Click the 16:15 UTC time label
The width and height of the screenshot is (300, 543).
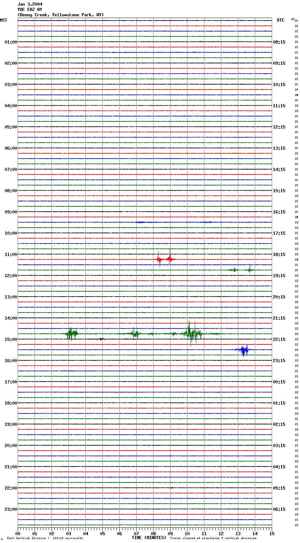[x=279, y=212]
